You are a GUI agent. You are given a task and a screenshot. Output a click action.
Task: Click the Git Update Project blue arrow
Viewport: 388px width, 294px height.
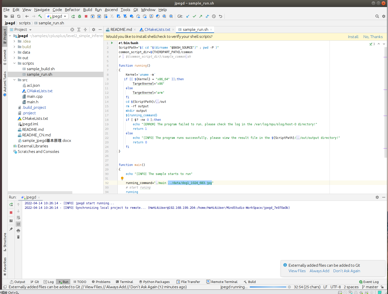(x=188, y=16)
